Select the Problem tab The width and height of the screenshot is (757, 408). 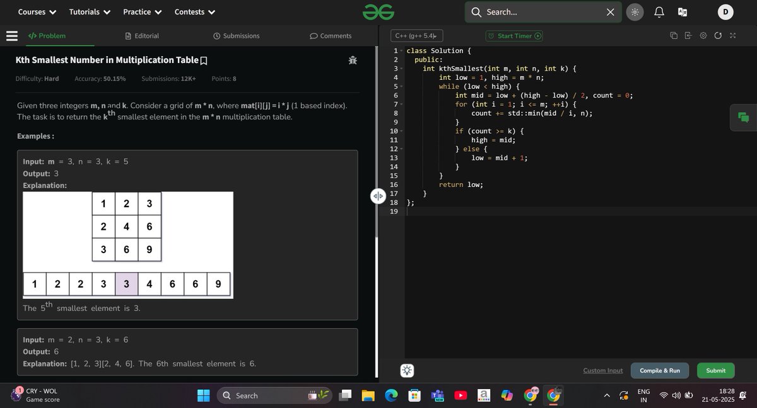tap(47, 36)
